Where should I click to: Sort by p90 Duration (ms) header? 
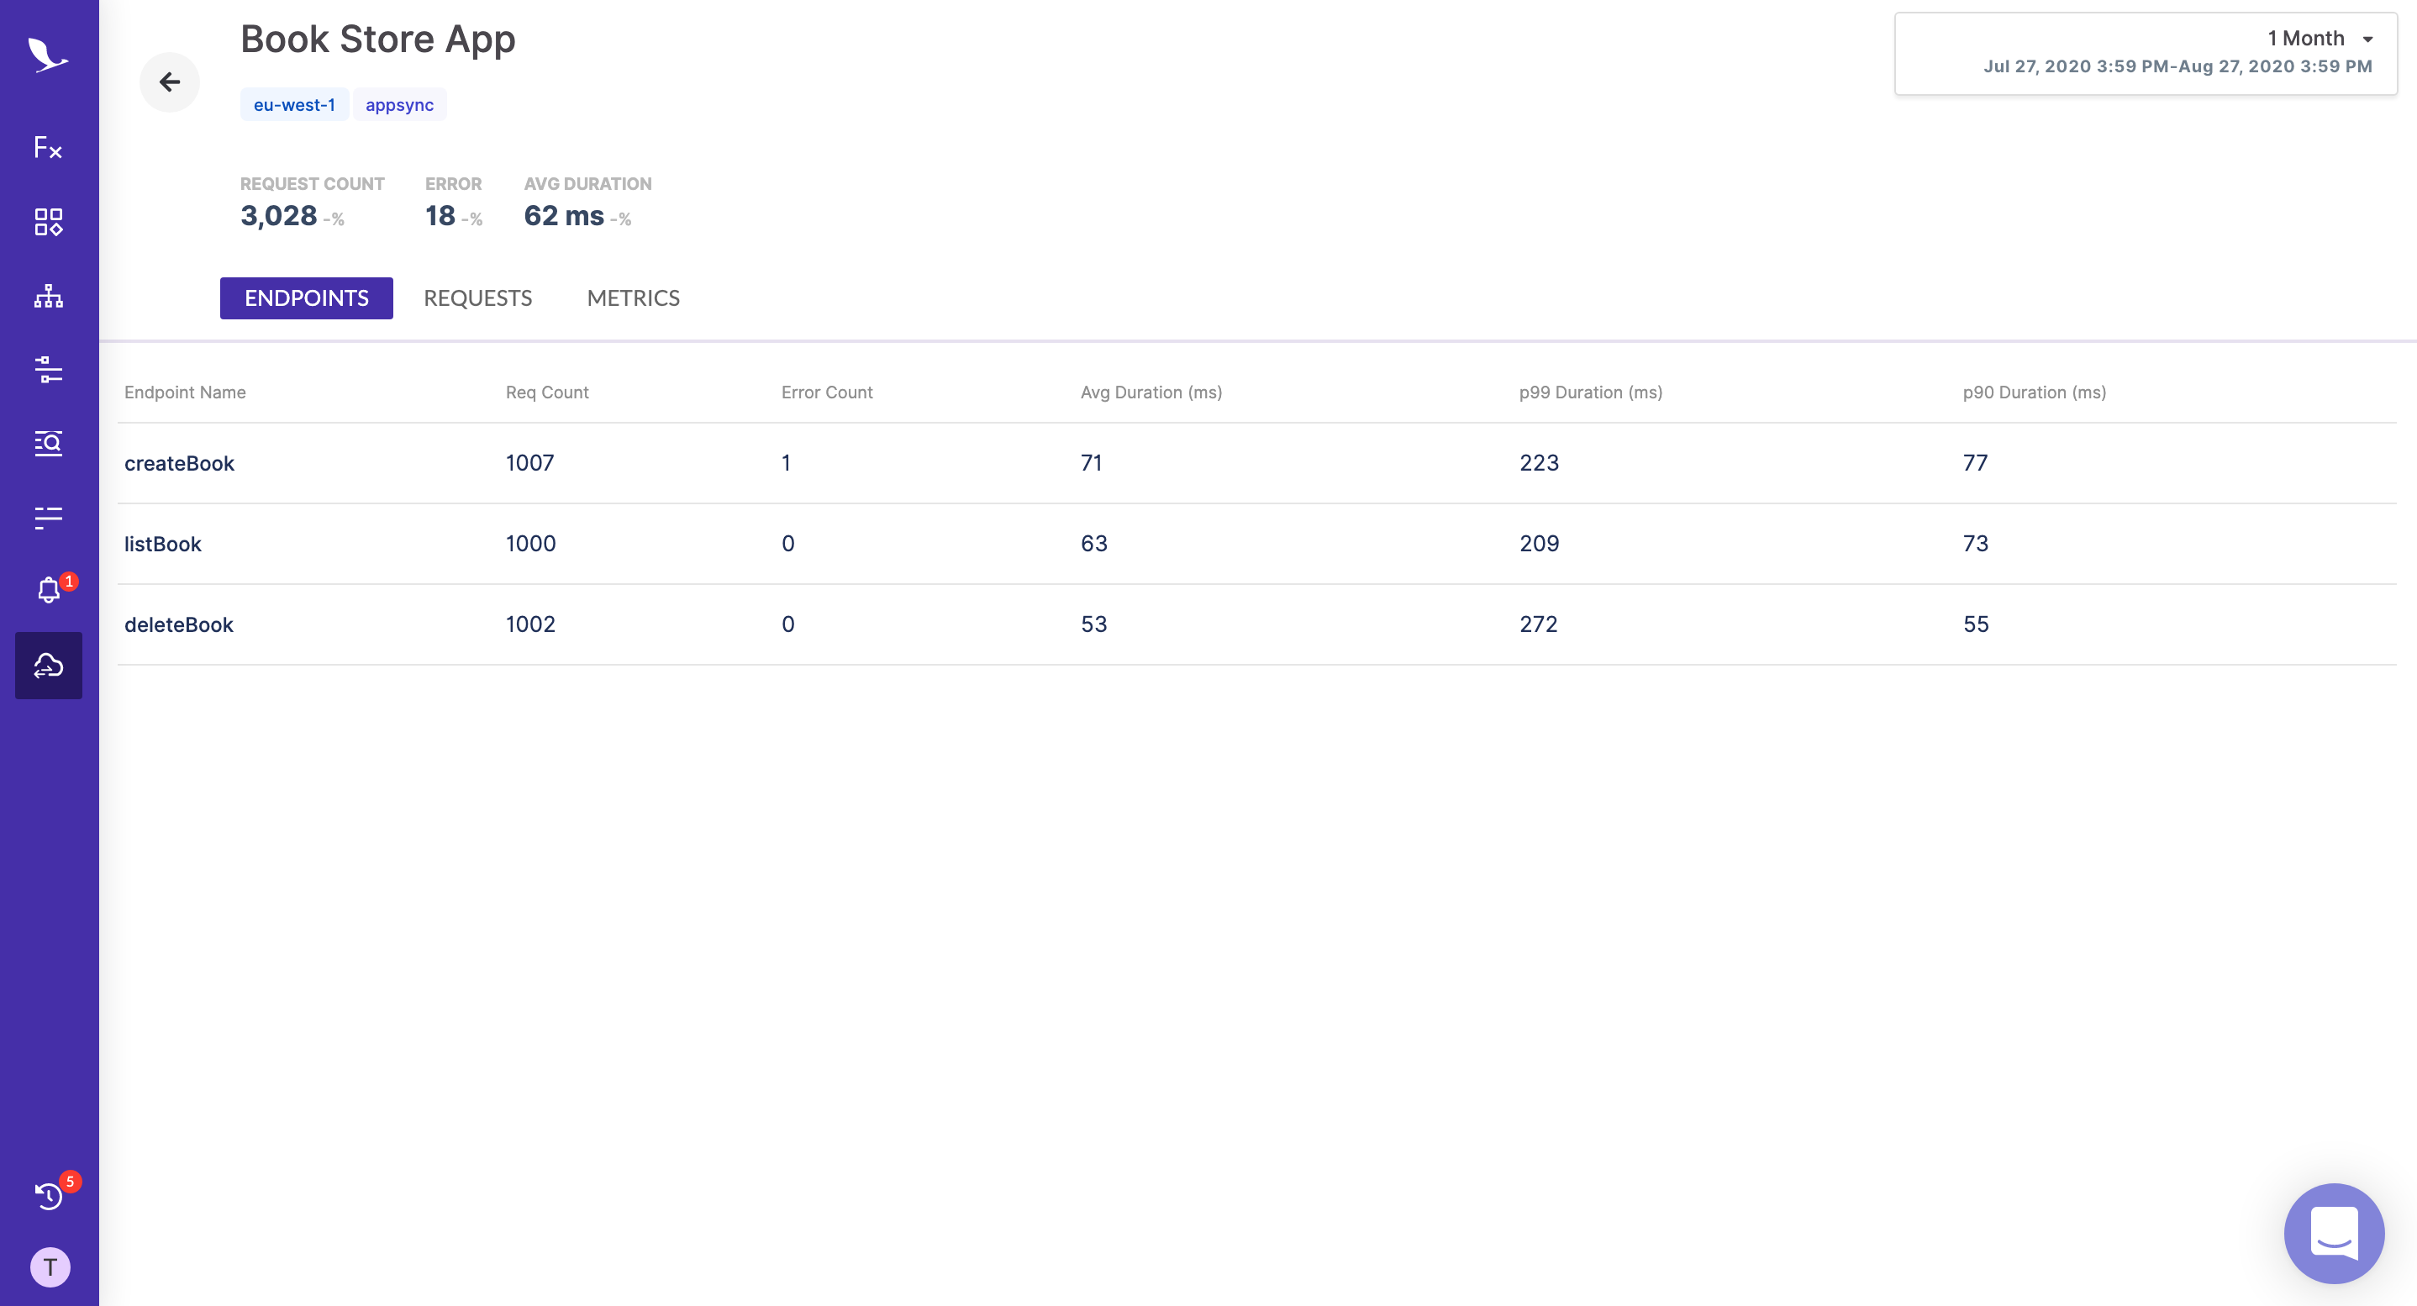coord(2034,392)
